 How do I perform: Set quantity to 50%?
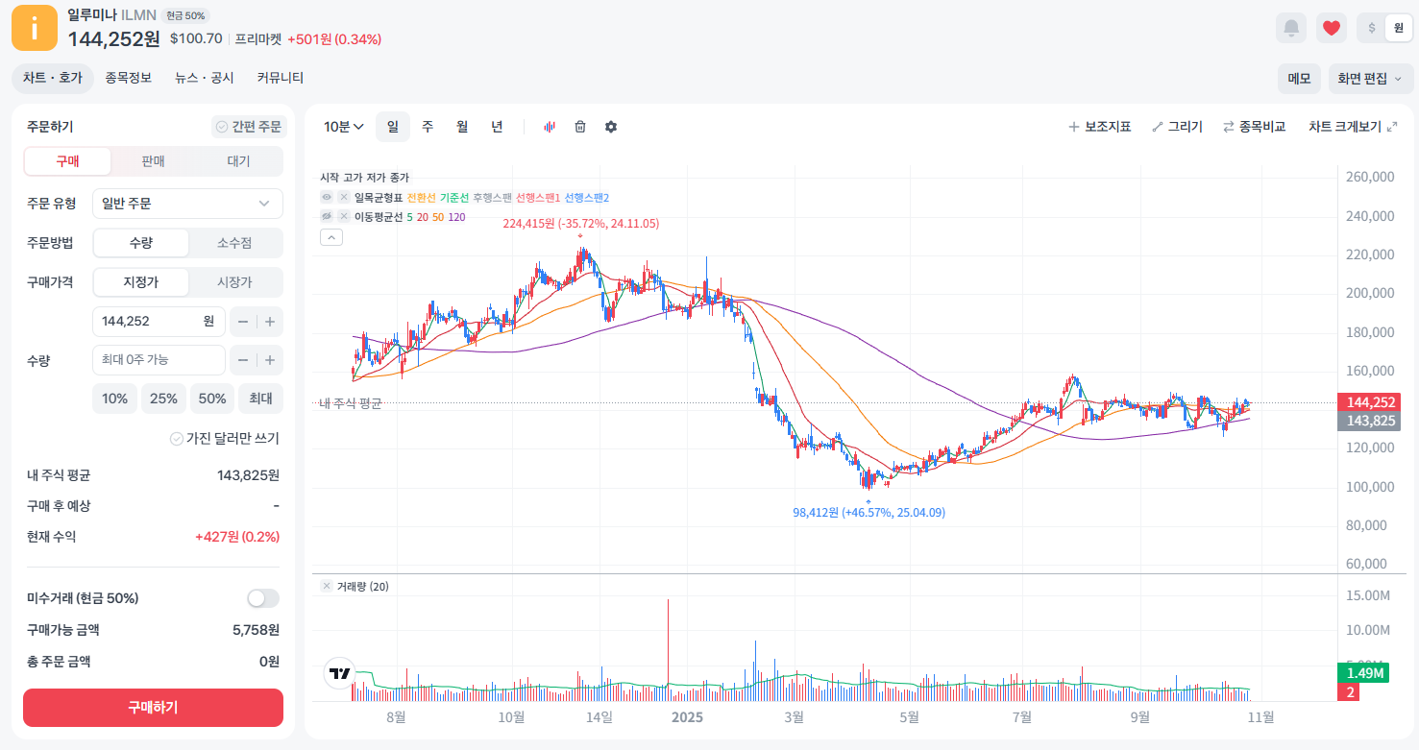[212, 399]
